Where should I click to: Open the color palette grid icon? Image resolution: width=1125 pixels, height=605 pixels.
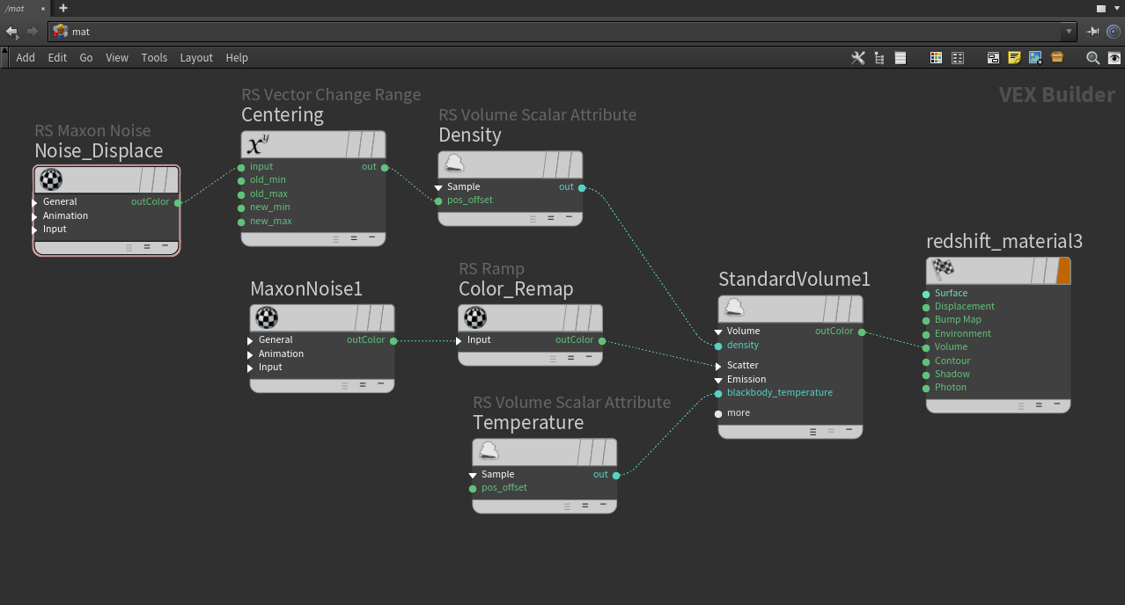click(936, 58)
